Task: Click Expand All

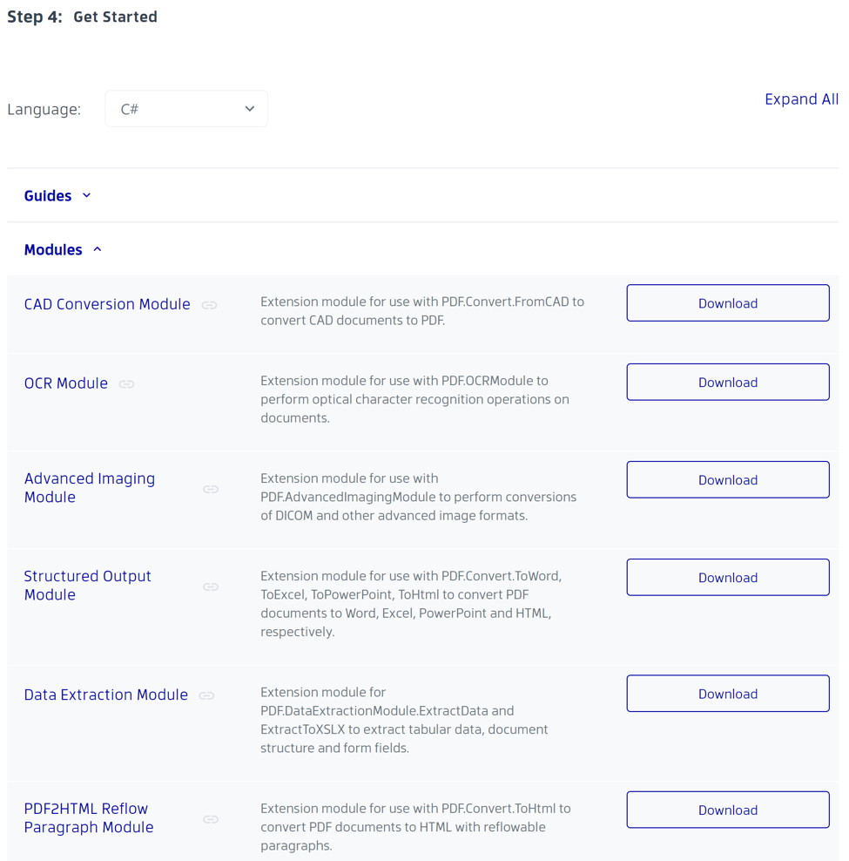Action: (x=801, y=99)
